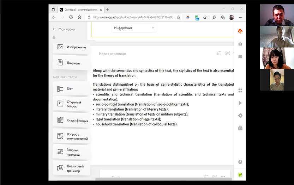Expand the Информация dropdown
This screenshot has width=294, height=185.
[134, 28]
